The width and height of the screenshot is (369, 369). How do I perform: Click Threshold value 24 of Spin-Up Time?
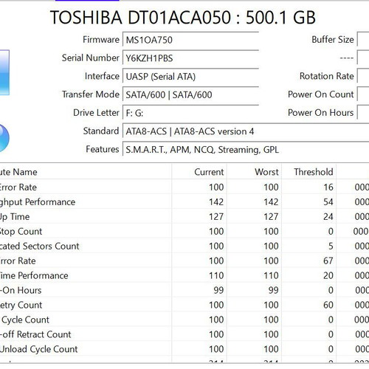[328, 217]
